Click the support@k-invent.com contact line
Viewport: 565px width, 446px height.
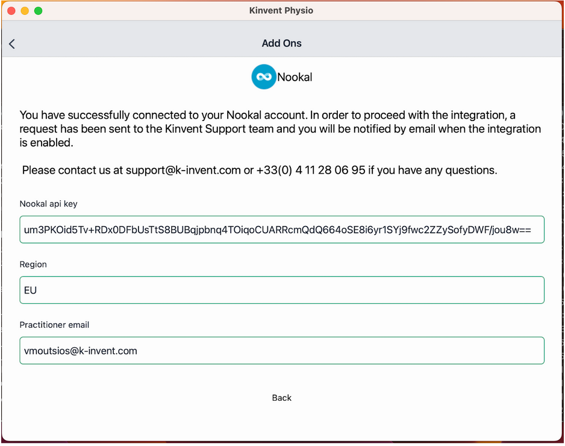pos(260,170)
